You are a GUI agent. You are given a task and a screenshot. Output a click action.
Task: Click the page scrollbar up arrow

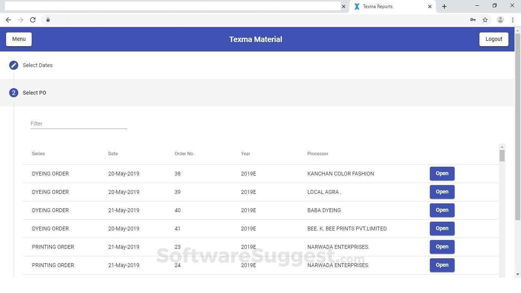pyautogui.click(x=518, y=30)
